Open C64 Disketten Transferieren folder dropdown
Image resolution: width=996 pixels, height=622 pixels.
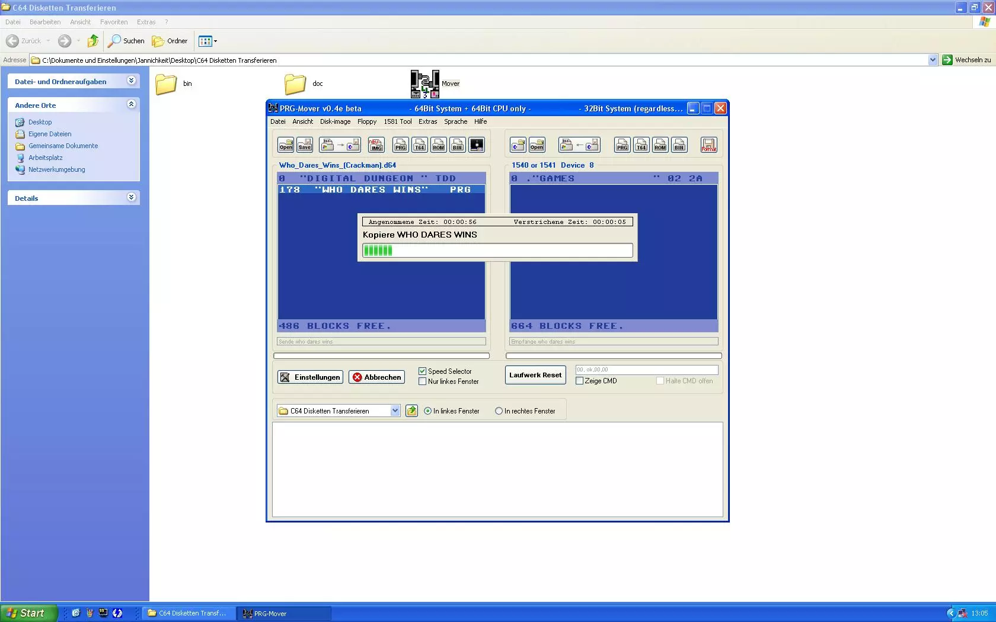point(395,411)
